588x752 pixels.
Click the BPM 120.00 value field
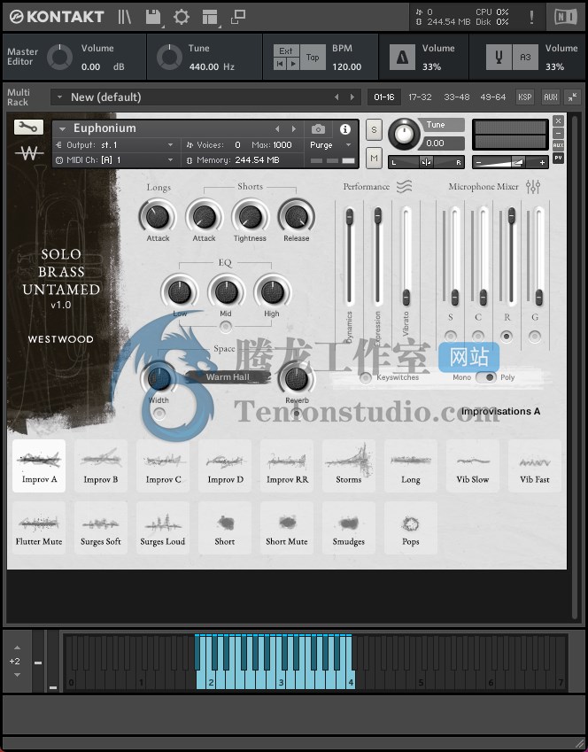(x=347, y=66)
